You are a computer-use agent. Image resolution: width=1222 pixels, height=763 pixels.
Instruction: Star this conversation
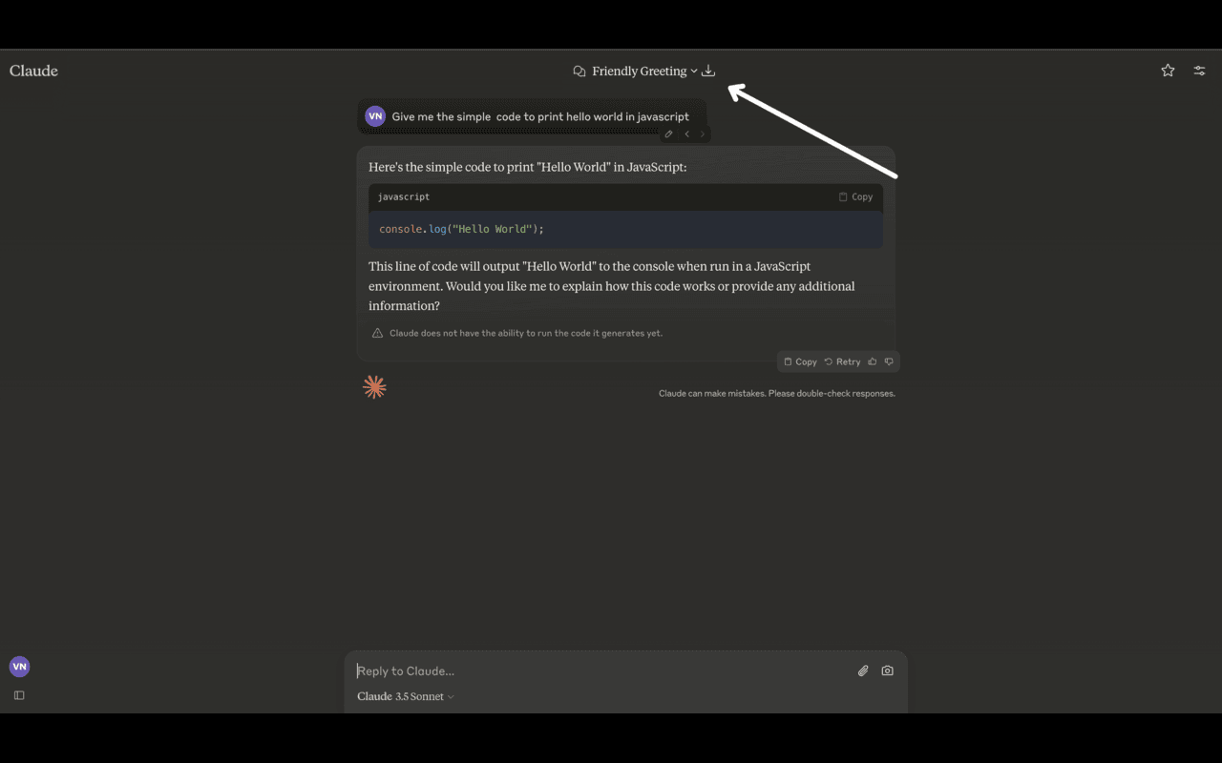click(x=1168, y=71)
